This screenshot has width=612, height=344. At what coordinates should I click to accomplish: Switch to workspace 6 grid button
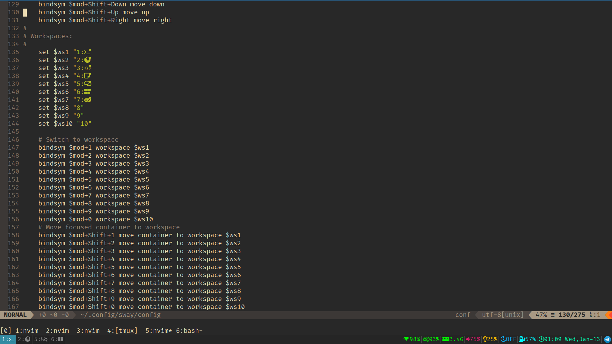click(57, 339)
